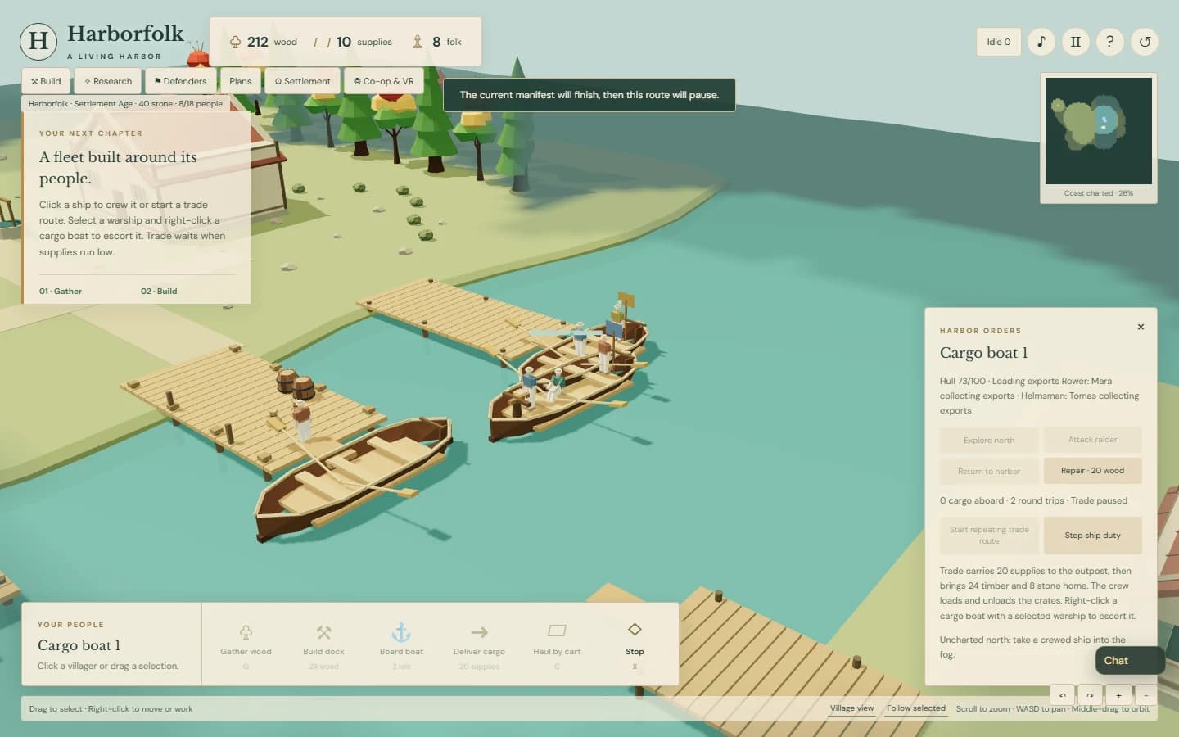Rotate camera left with the counterclockwise arrow
1179x737 pixels.
[1063, 695]
